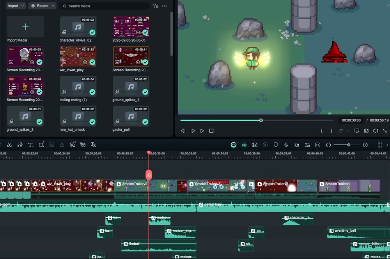Click the red playhead scissors marker
The height and width of the screenshot is (259, 390).
pos(149,174)
